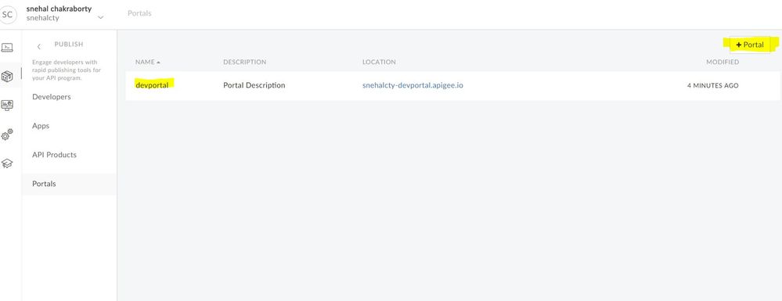The image size is (782, 301).
Task: Open Apps in the Publish menu
Action: click(41, 126)
